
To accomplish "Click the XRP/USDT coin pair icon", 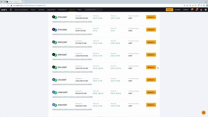I will click(x=55, y=55).
